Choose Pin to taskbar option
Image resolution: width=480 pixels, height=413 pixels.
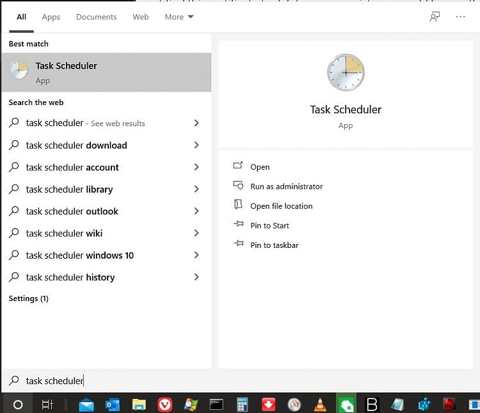click(274, 245)
